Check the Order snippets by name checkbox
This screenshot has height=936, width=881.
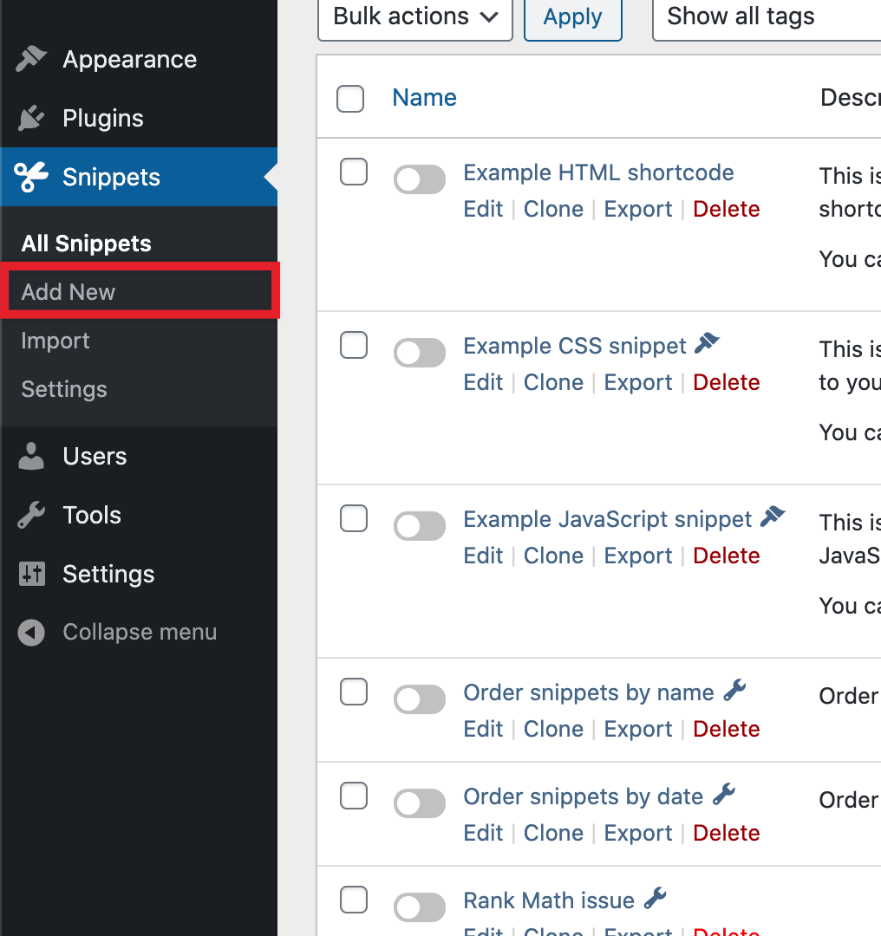click(354, 692)
